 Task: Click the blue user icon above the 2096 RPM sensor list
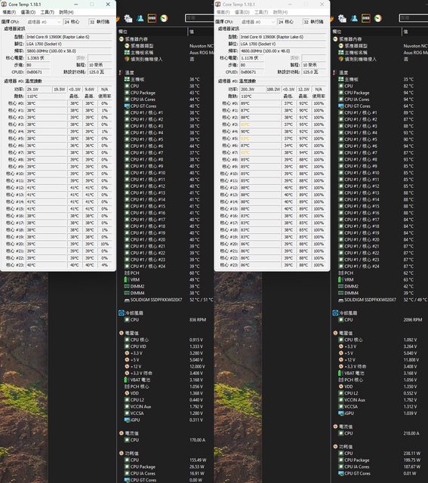tap(354, 18)
